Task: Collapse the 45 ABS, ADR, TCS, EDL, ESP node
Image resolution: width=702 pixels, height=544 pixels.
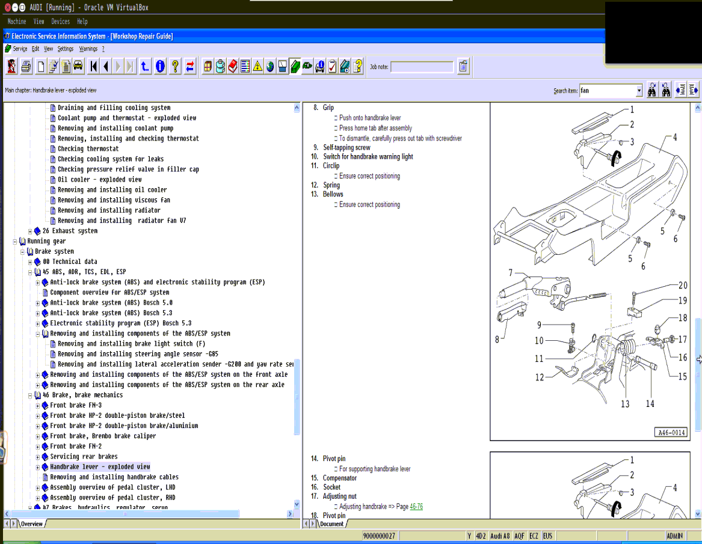Action: pyautogui.click(x=30, y=272)
